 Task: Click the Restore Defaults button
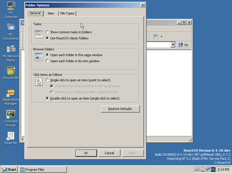tap(120, 109)
